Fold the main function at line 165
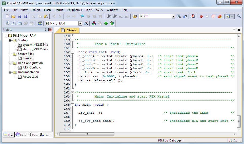244x144 pixels. 72,105
